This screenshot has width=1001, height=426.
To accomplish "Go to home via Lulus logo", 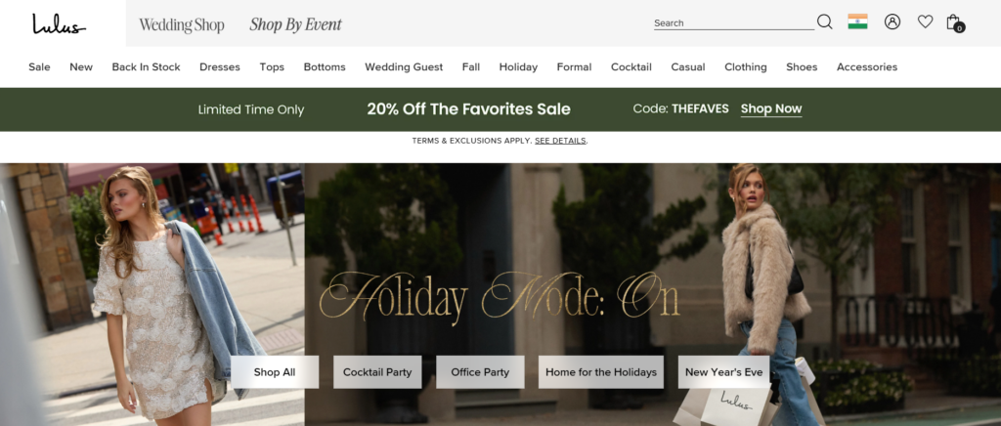I will pyautogui.click(x=59, y=23).
